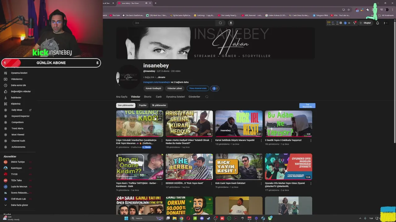Open options for Çılgın Yolculuk video
The height and width of the screenshot is (222, 396).
[162, 141]
